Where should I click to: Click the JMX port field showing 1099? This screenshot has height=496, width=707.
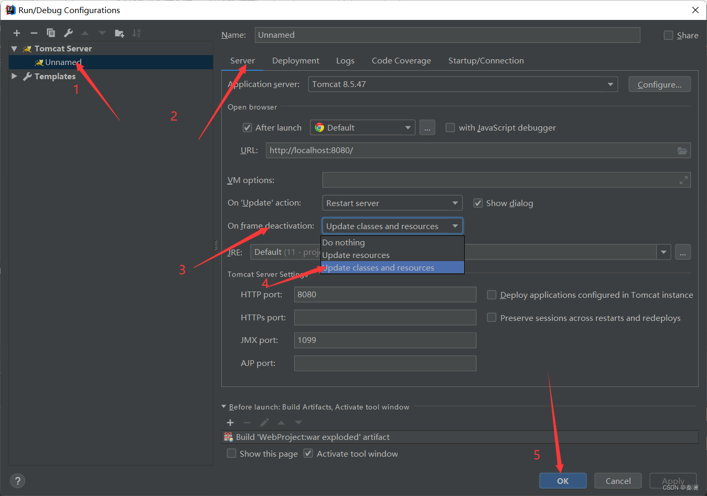pos(385,340)
